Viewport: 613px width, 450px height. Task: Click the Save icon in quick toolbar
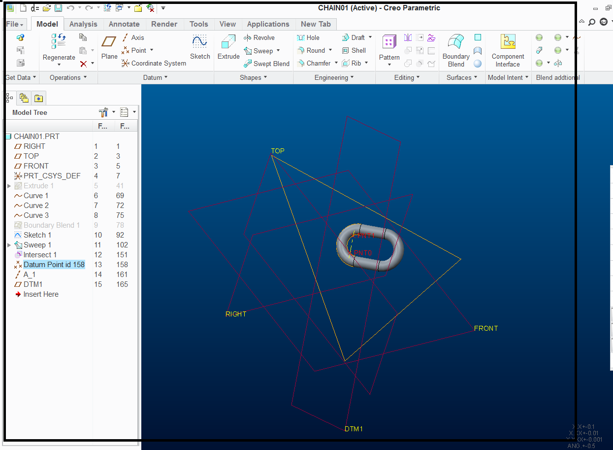(x=58, y=8)
